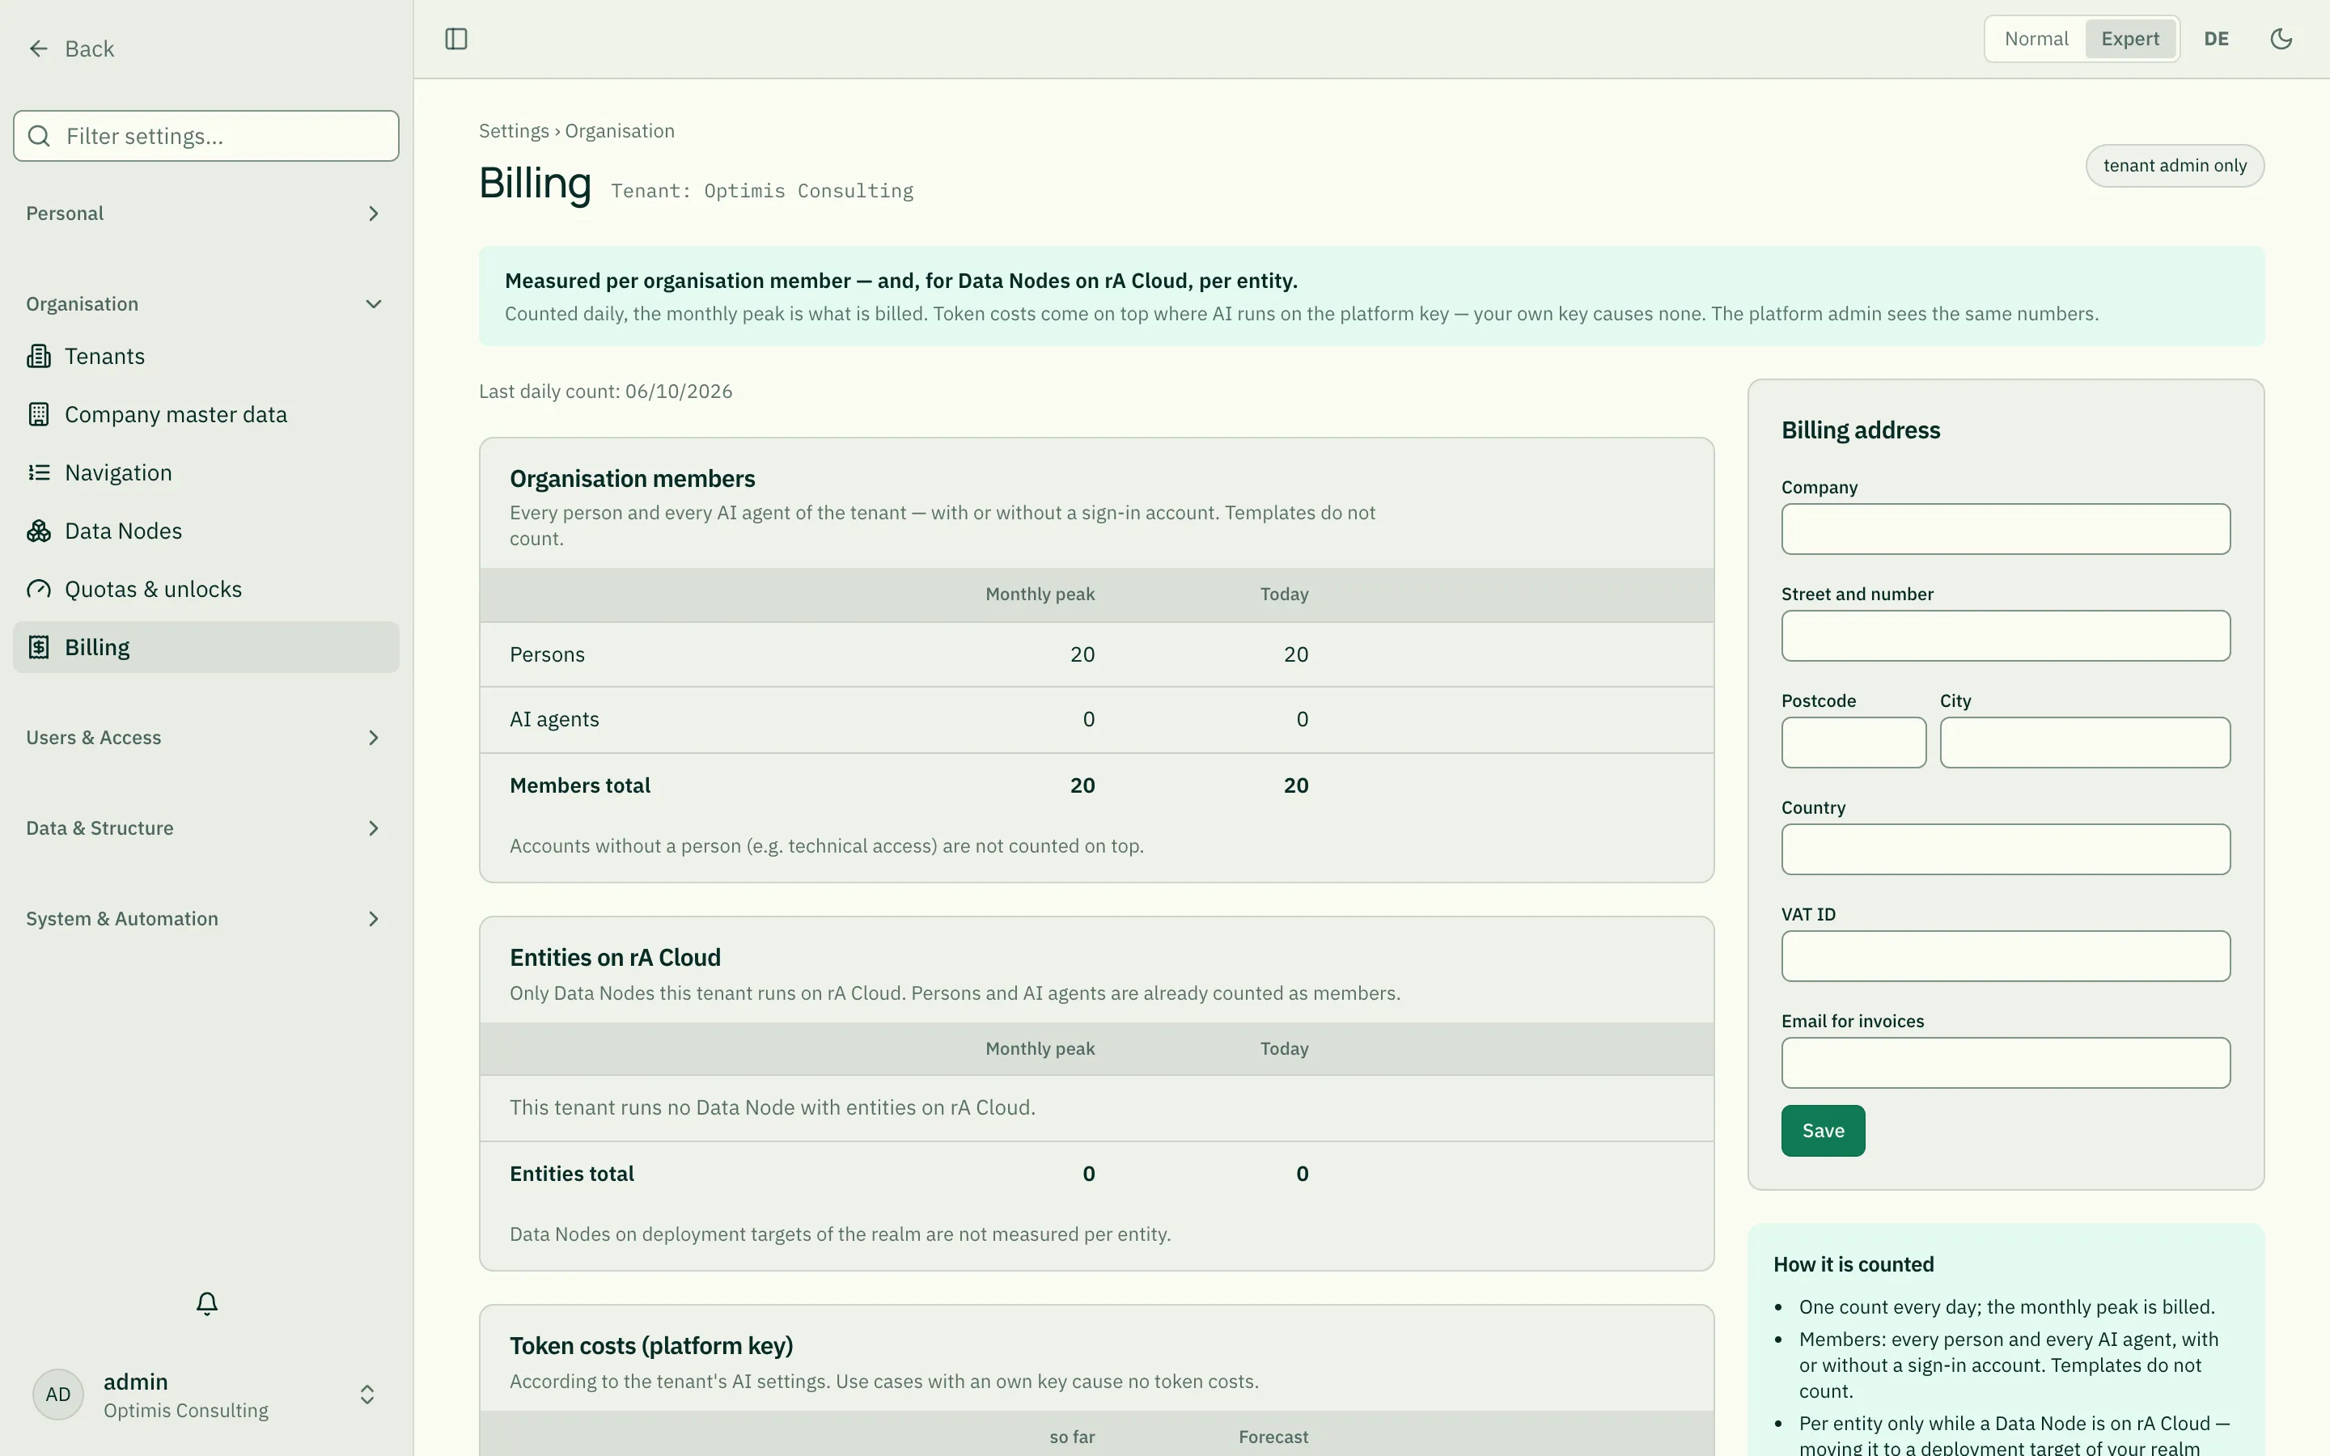Expand System & Automation section
The image size is (2330, 1456).
click(x=206, y=919)
